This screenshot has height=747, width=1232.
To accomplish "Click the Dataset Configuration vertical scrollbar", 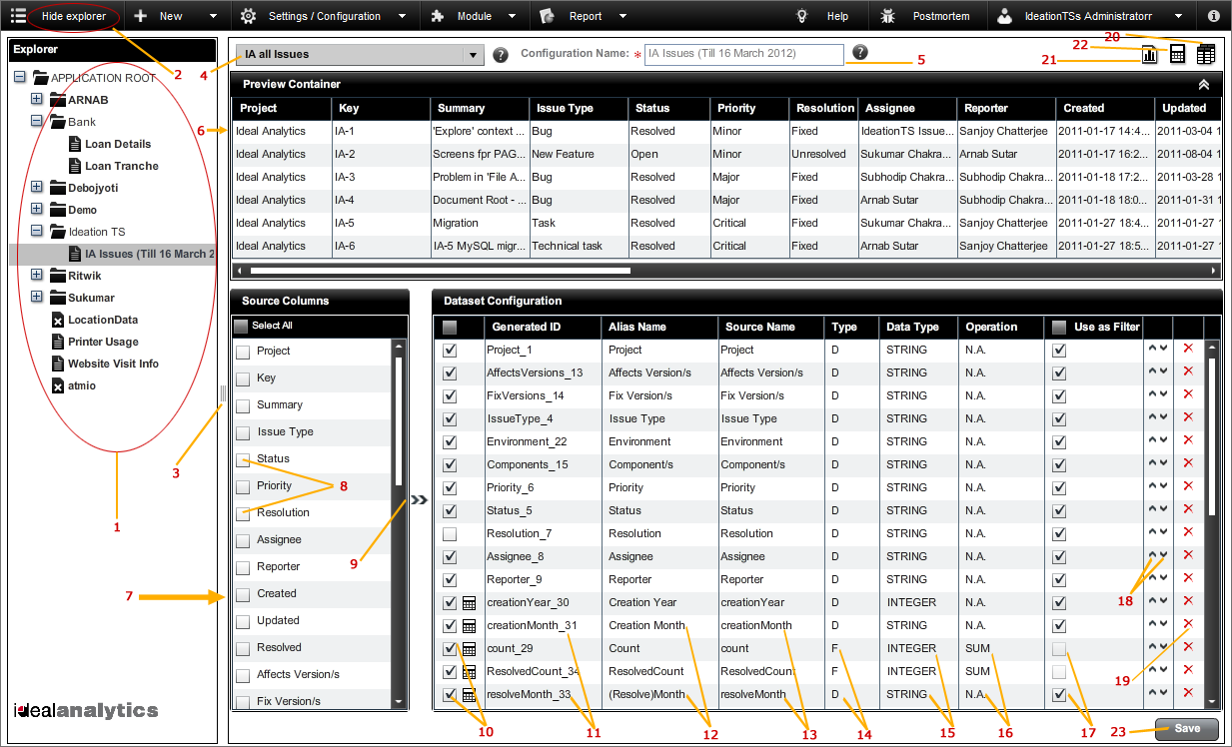I will coord(1212,436).
